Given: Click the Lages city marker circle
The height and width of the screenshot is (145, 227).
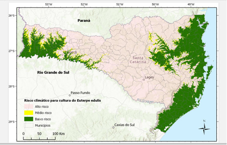Looking at the screenshot, I should [x=144, y=80].
